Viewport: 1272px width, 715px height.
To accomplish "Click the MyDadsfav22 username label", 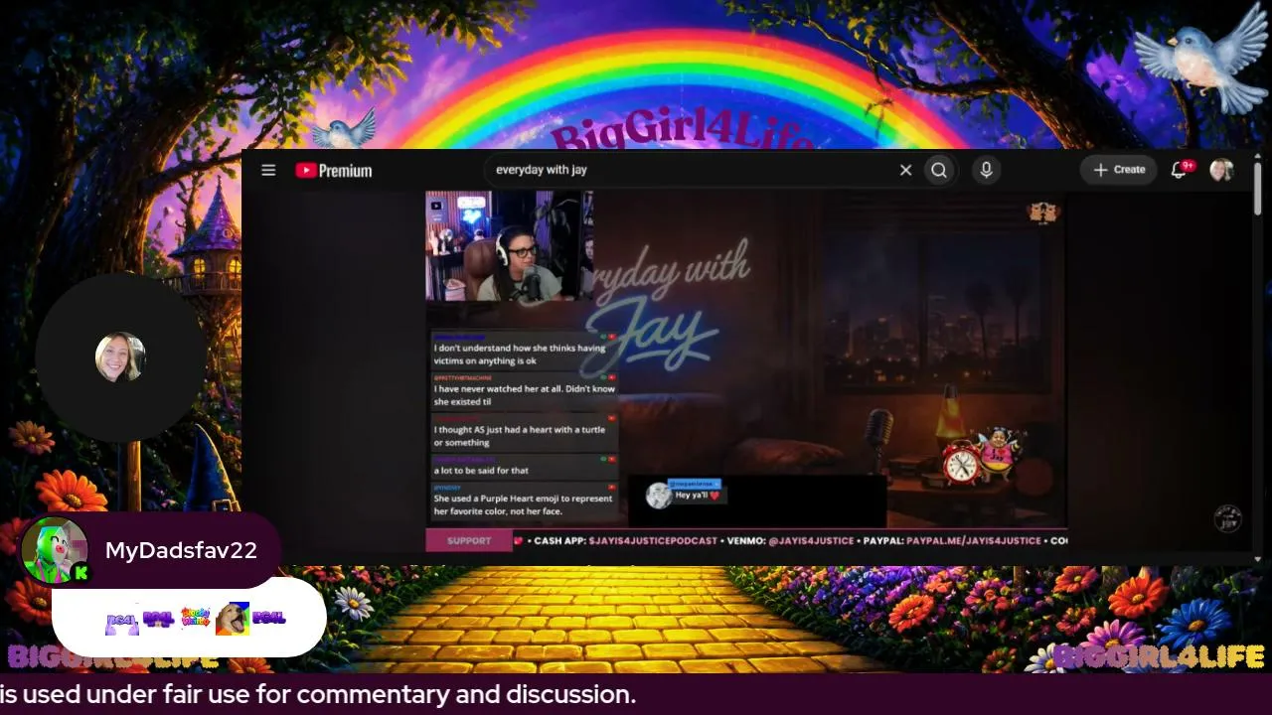I will coord(181,551).
